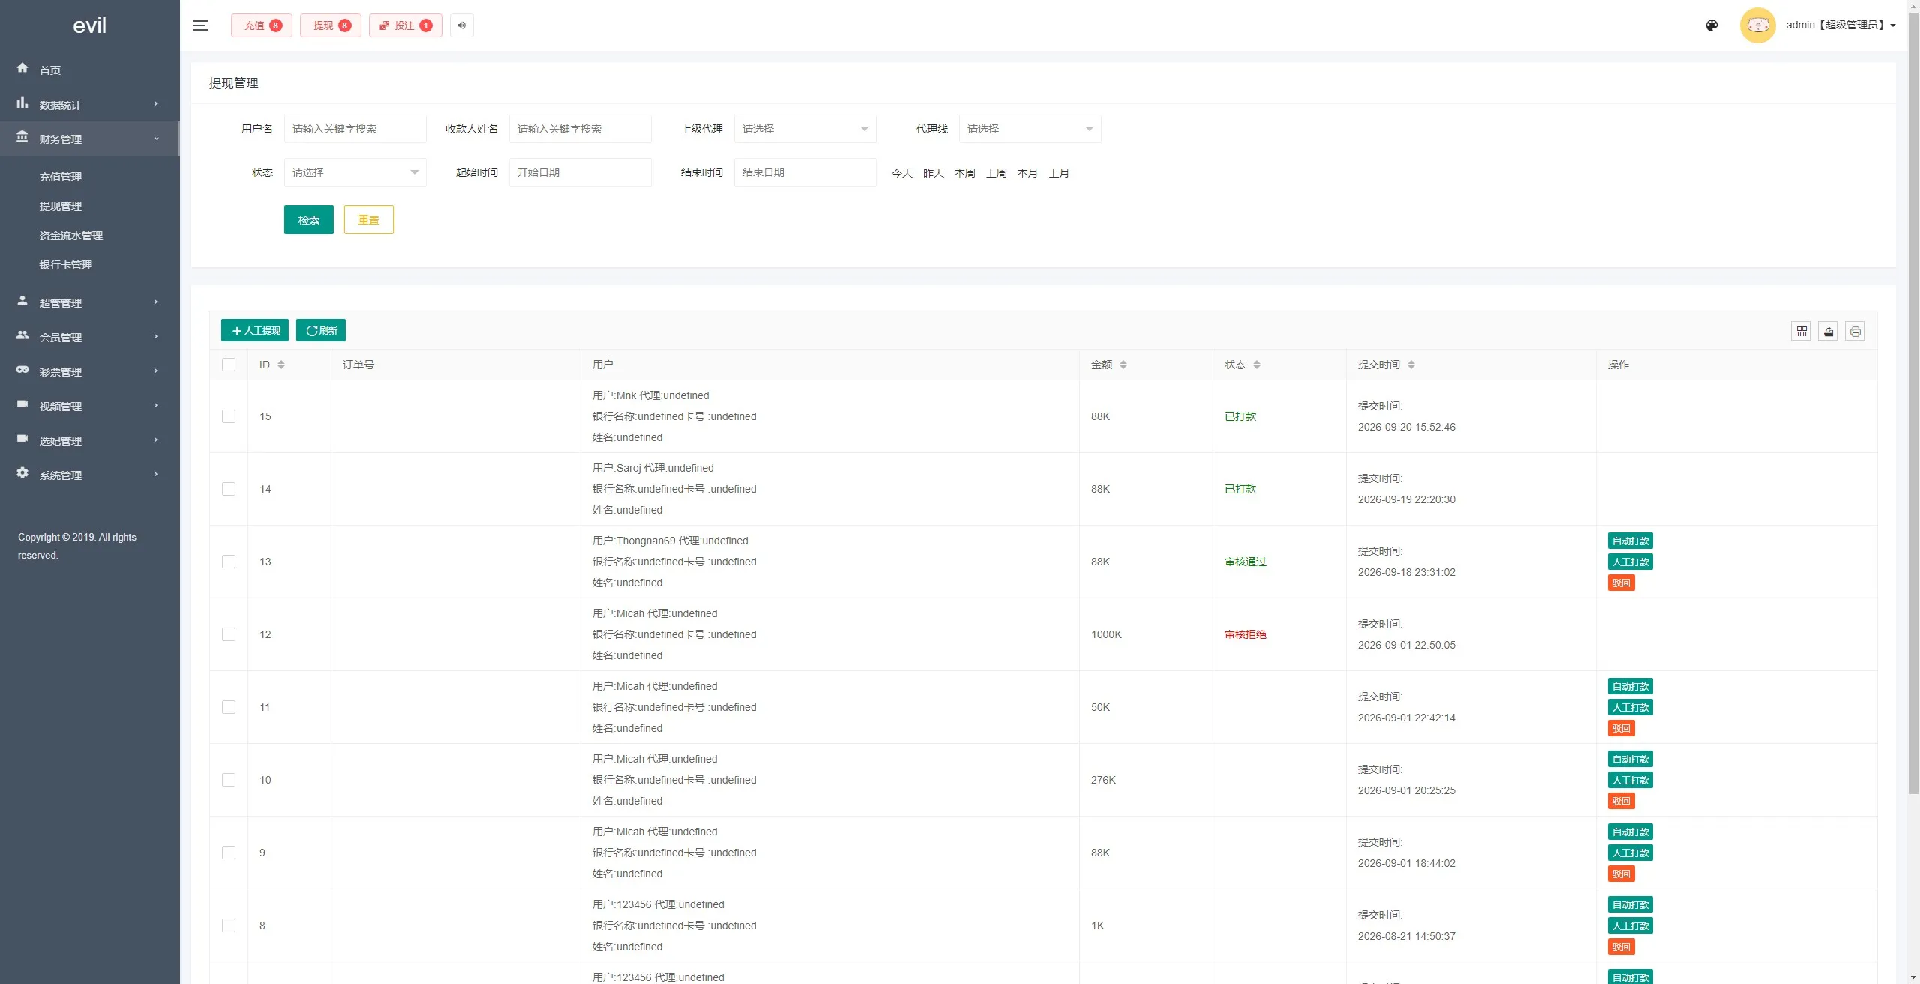Open 资金流水管理 submenu item
Image resolution: width=1920 pixels, height=984 pixels.
[71, 235]
